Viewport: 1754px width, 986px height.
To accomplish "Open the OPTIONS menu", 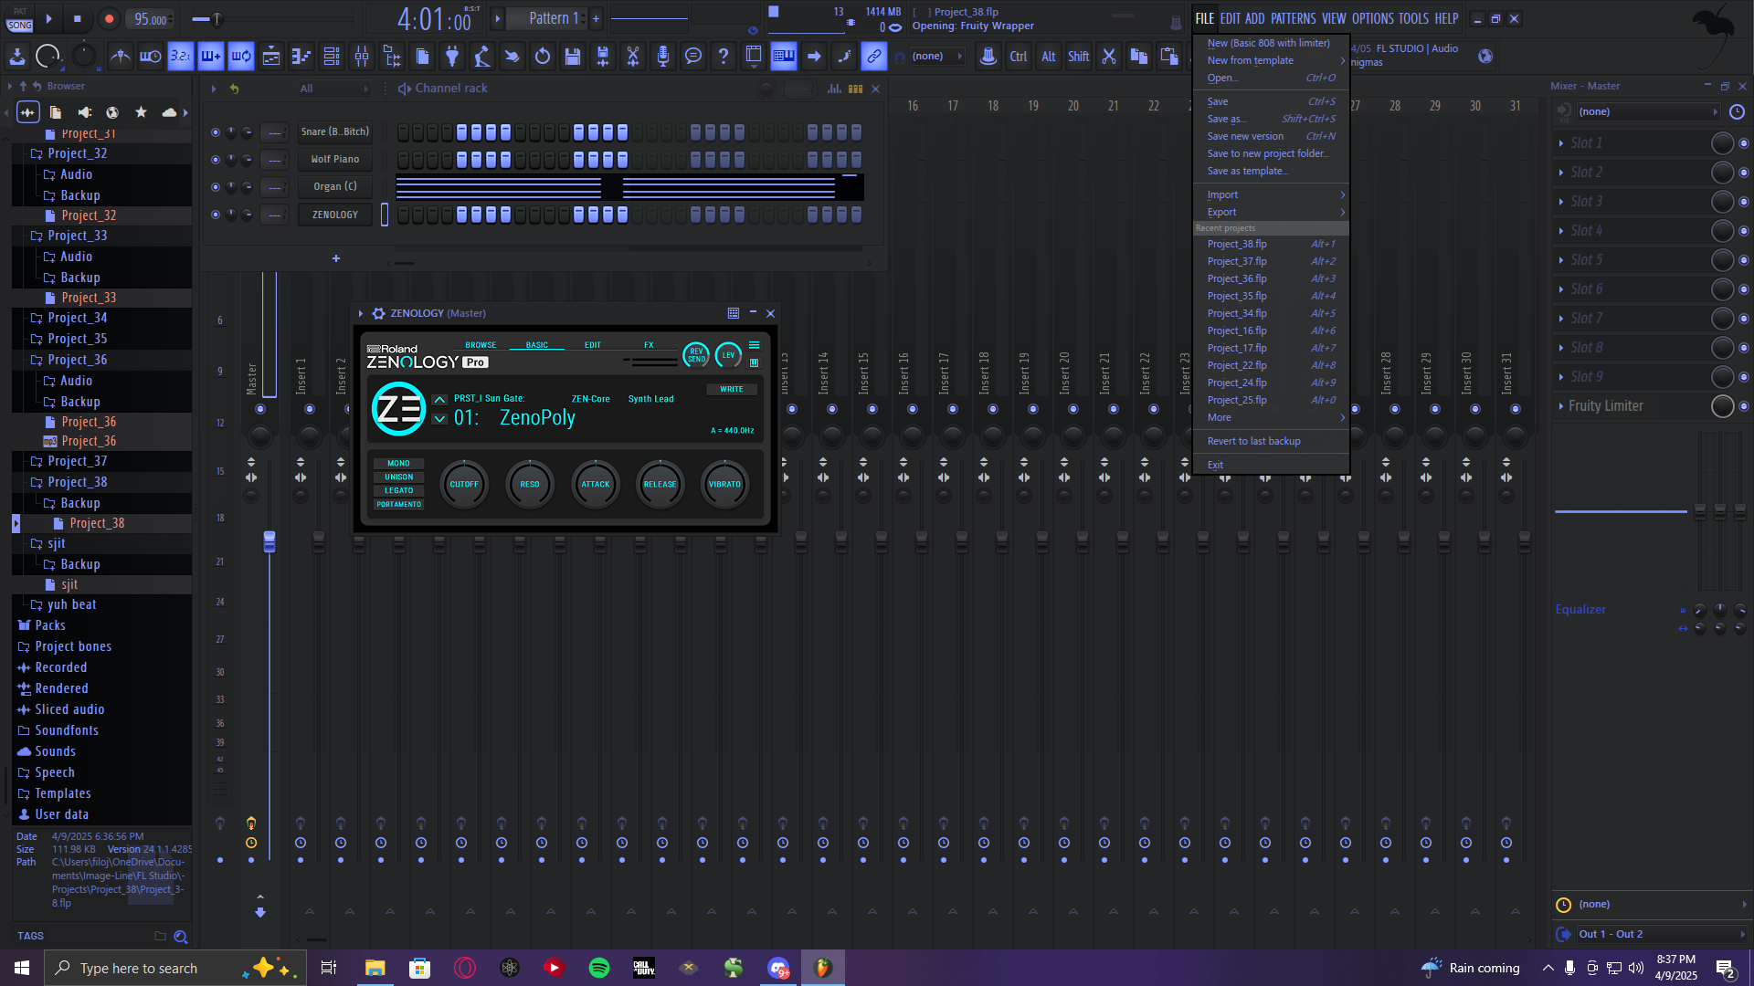I will click(1372, 18).
